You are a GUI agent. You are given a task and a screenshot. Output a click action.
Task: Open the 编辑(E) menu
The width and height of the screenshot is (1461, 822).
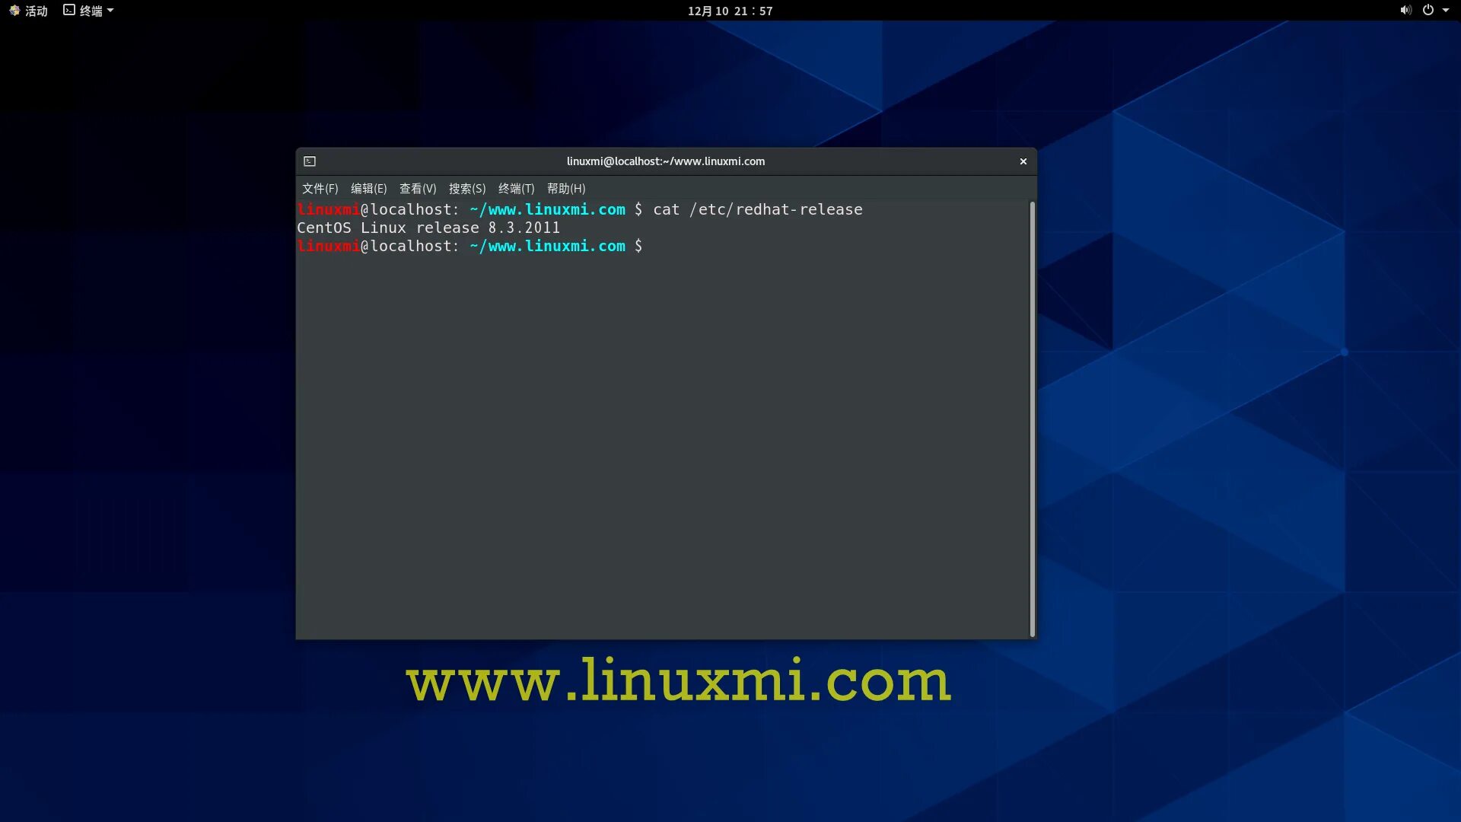368,189
